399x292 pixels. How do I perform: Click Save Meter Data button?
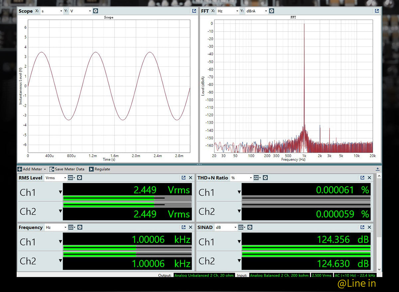pos(66,169)
